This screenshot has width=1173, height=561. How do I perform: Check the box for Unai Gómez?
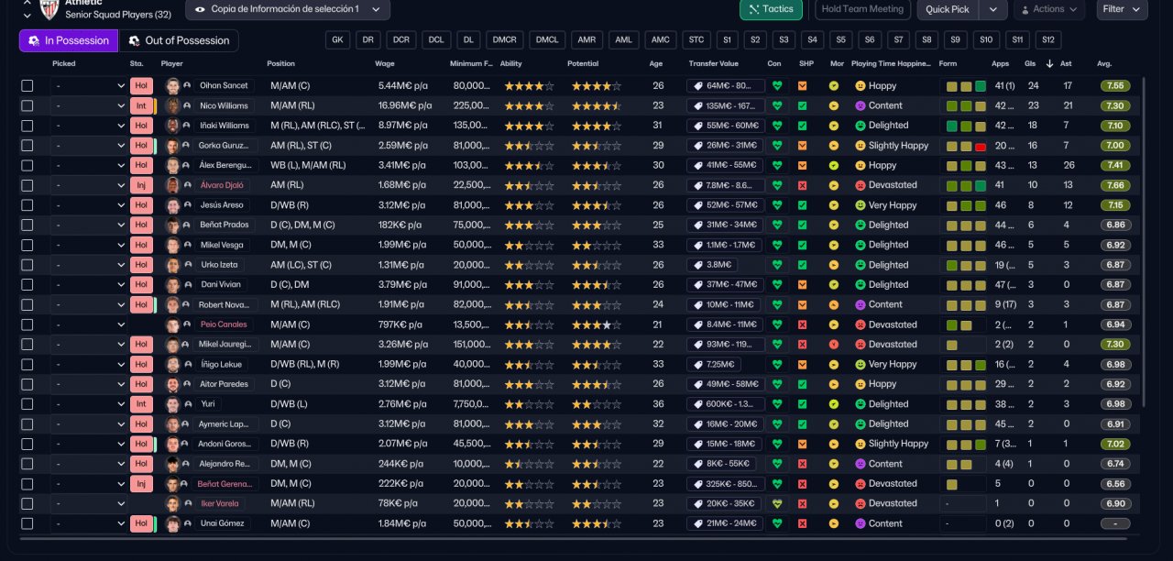tap(27, 524)
